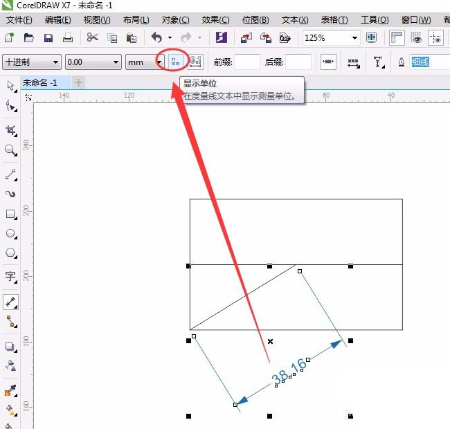The height and width of the screenshot is (429, 450).
Task: Select the Freehand line tool
Action: pos(11,174)
